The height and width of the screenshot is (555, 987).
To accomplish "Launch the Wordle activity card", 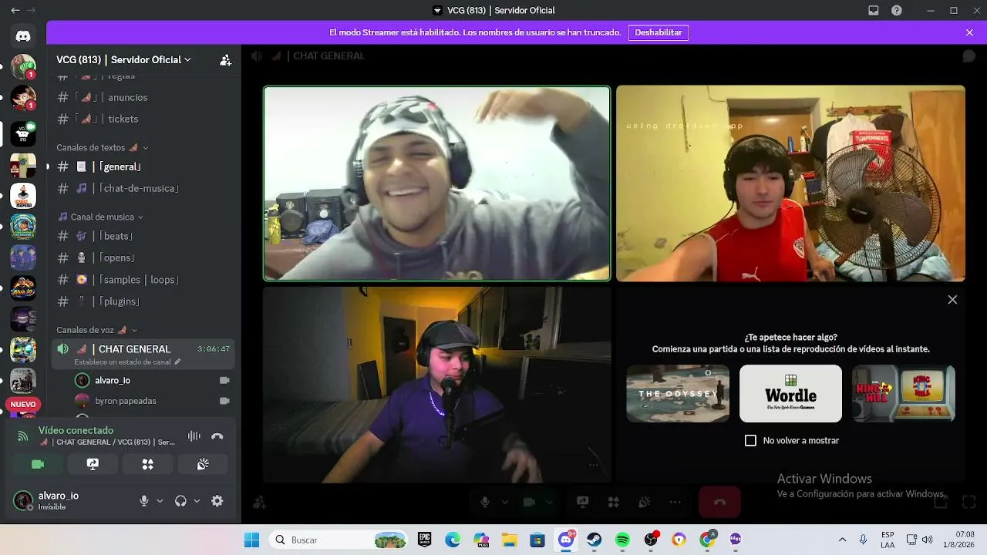I will click(x=790, y=393).
